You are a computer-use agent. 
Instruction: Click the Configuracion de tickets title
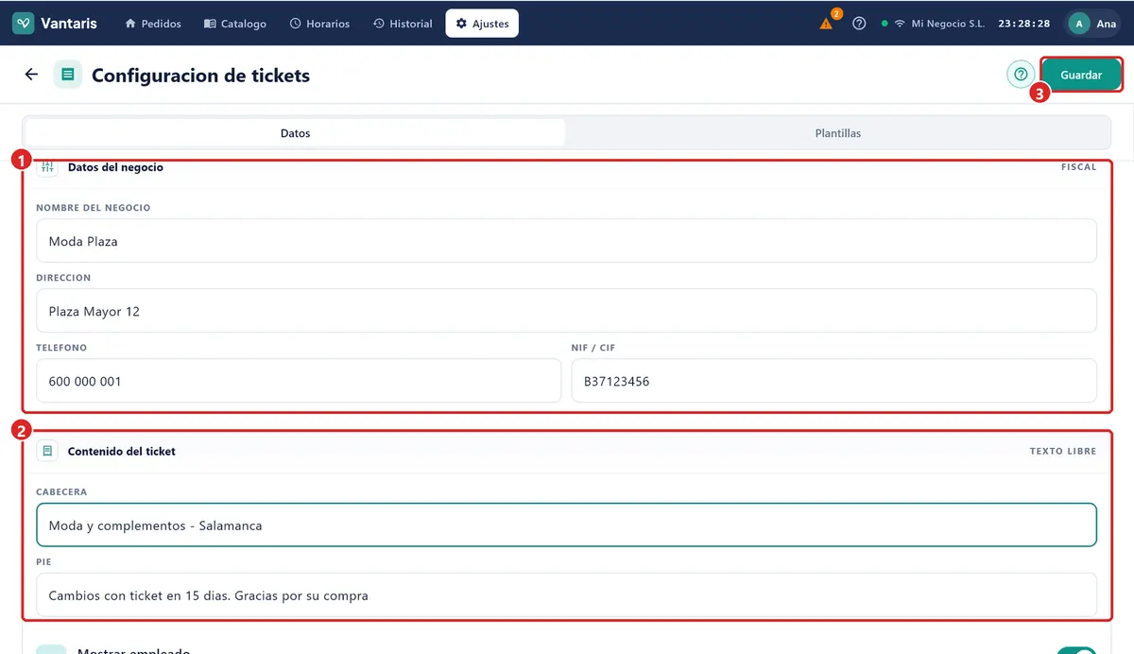click(x=200, y=75)
